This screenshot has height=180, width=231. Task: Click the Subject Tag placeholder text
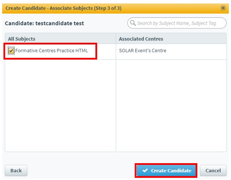[x=204, y=23]
